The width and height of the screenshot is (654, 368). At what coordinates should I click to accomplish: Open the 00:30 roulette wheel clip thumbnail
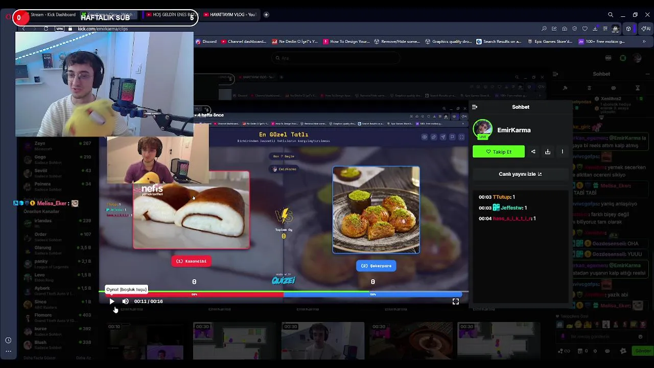pos(410,341)
